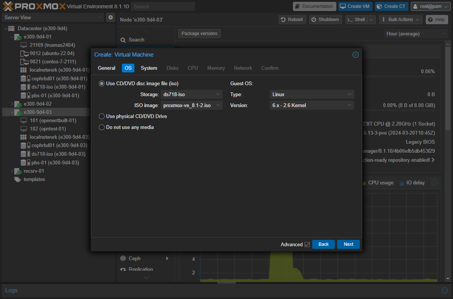Toggle the IO delay legend item
This screenshot has width=453, height=299.
click(x=412, y=183)
